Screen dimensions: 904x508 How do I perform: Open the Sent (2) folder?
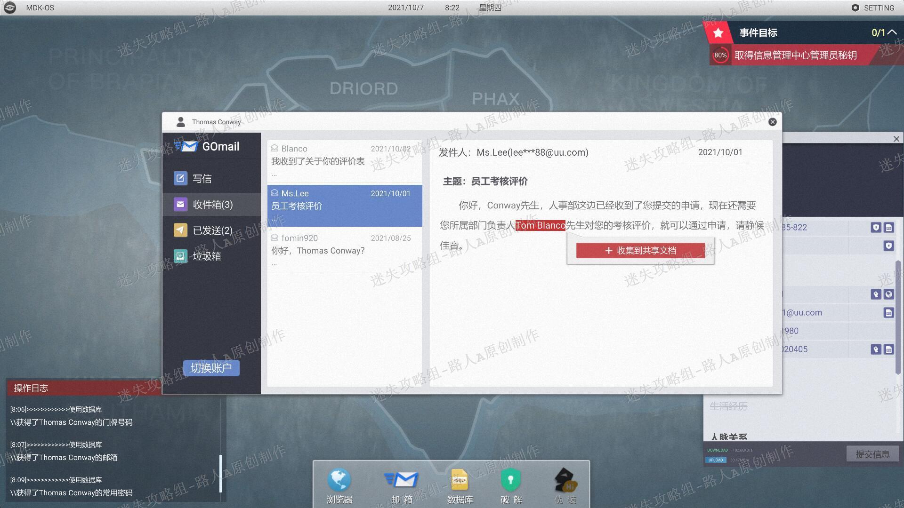click(211, 230)
